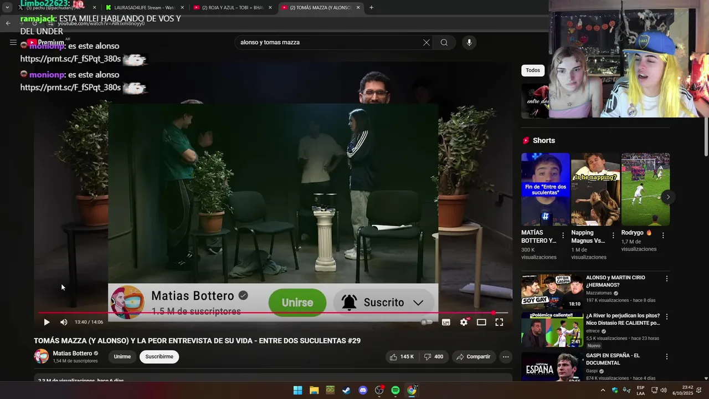The width and height of the screenshot is (709, 399).
Task: Select the Todos filter chip
Action: click(533, 70)
